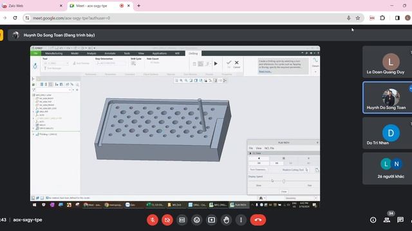Leave the call with red hangup button
Screen dimensions: 412x231
(x=258, y=220)
